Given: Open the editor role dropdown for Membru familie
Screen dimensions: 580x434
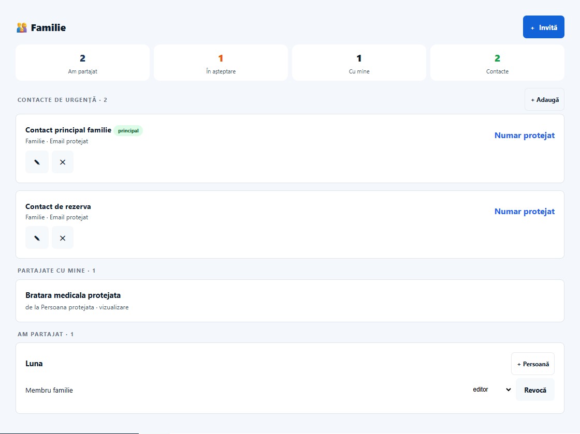Looking at the screenshot, I should [x=491, y=390].
